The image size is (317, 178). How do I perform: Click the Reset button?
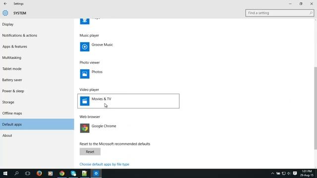[x=90, y=152]
